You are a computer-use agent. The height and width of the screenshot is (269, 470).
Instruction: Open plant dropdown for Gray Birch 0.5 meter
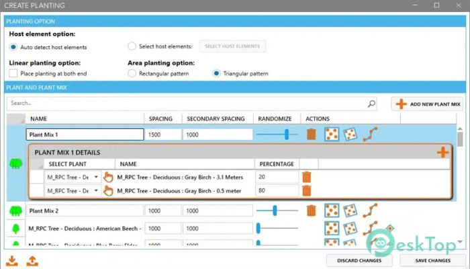[x=97, y=191]
